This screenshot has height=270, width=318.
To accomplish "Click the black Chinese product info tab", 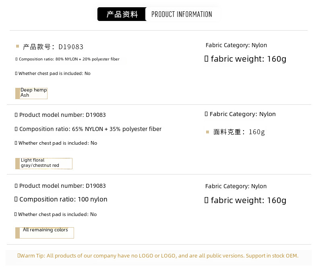I will [121, 14].
